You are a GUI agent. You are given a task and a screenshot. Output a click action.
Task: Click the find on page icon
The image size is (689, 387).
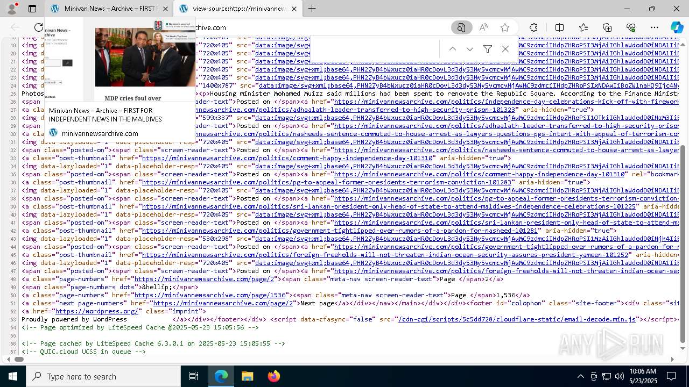[461, 27]
